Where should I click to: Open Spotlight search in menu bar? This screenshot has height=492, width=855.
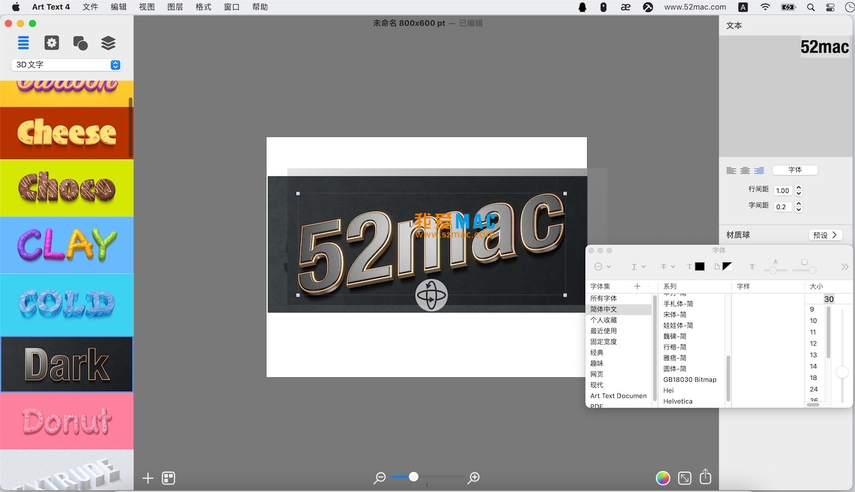(x=810, y=7)
